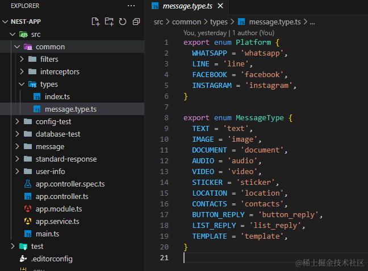The image size is (368, 271).
Task: Click the src folder icon
Action: 23,35
